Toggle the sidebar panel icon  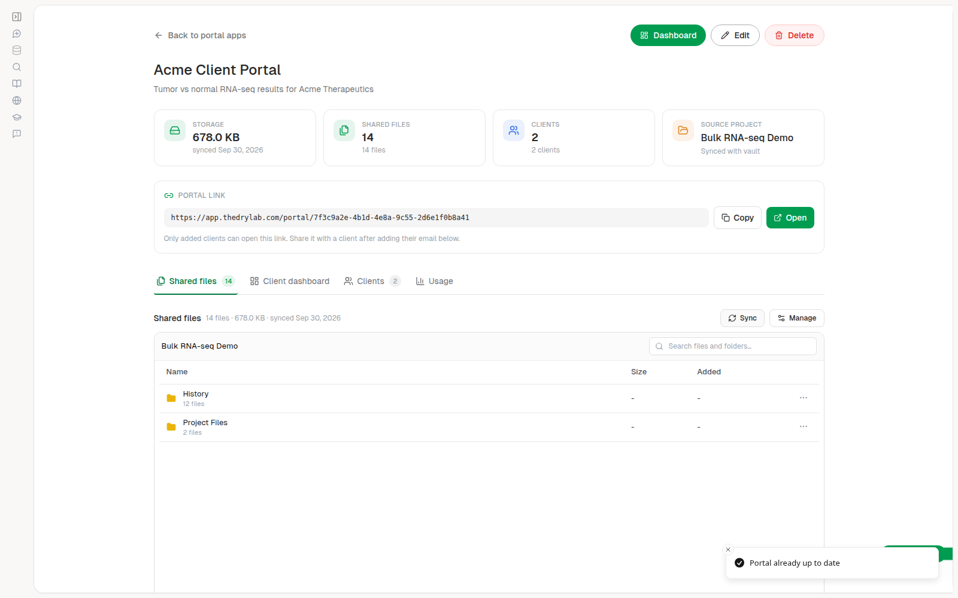click(17, 17)
